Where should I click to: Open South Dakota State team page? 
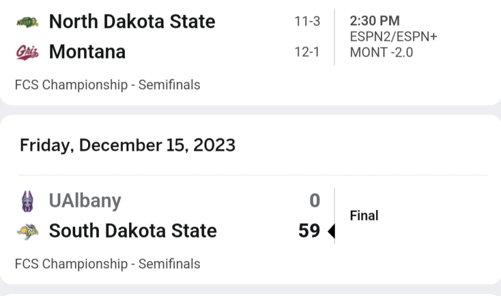coord(133,231)
